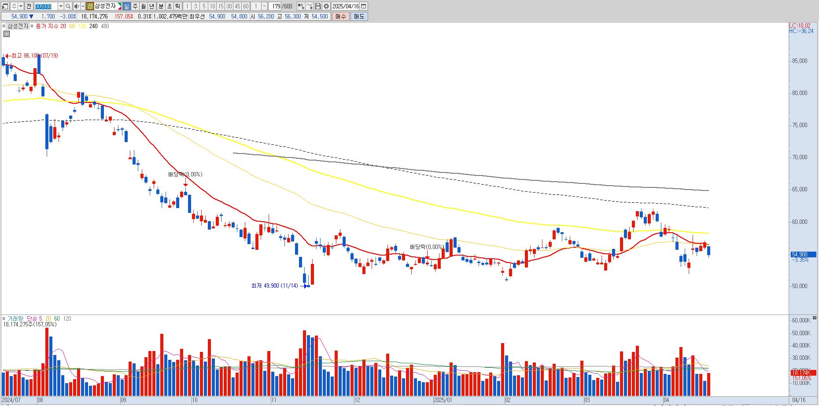
Task: Switch to tick 틱 chart
Action: [177, 6]
